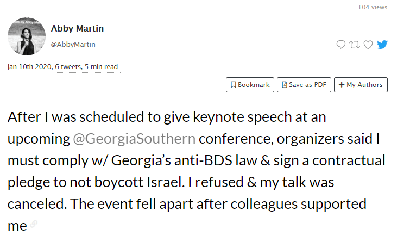Copy tweet link via chain icon after "me"
Viewport: 410px width, 235px height.
pyautogui.click(x=34, y=224)
